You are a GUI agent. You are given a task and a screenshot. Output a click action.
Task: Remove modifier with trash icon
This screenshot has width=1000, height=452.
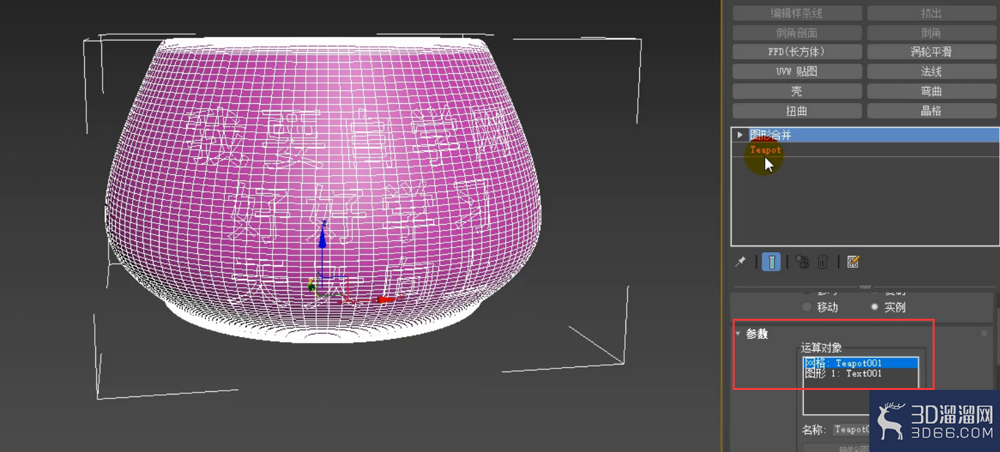tap(823, 262)
